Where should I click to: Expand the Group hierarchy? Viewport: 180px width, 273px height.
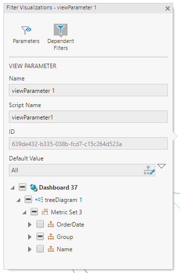pyautogui.click(x=30, y=237)
